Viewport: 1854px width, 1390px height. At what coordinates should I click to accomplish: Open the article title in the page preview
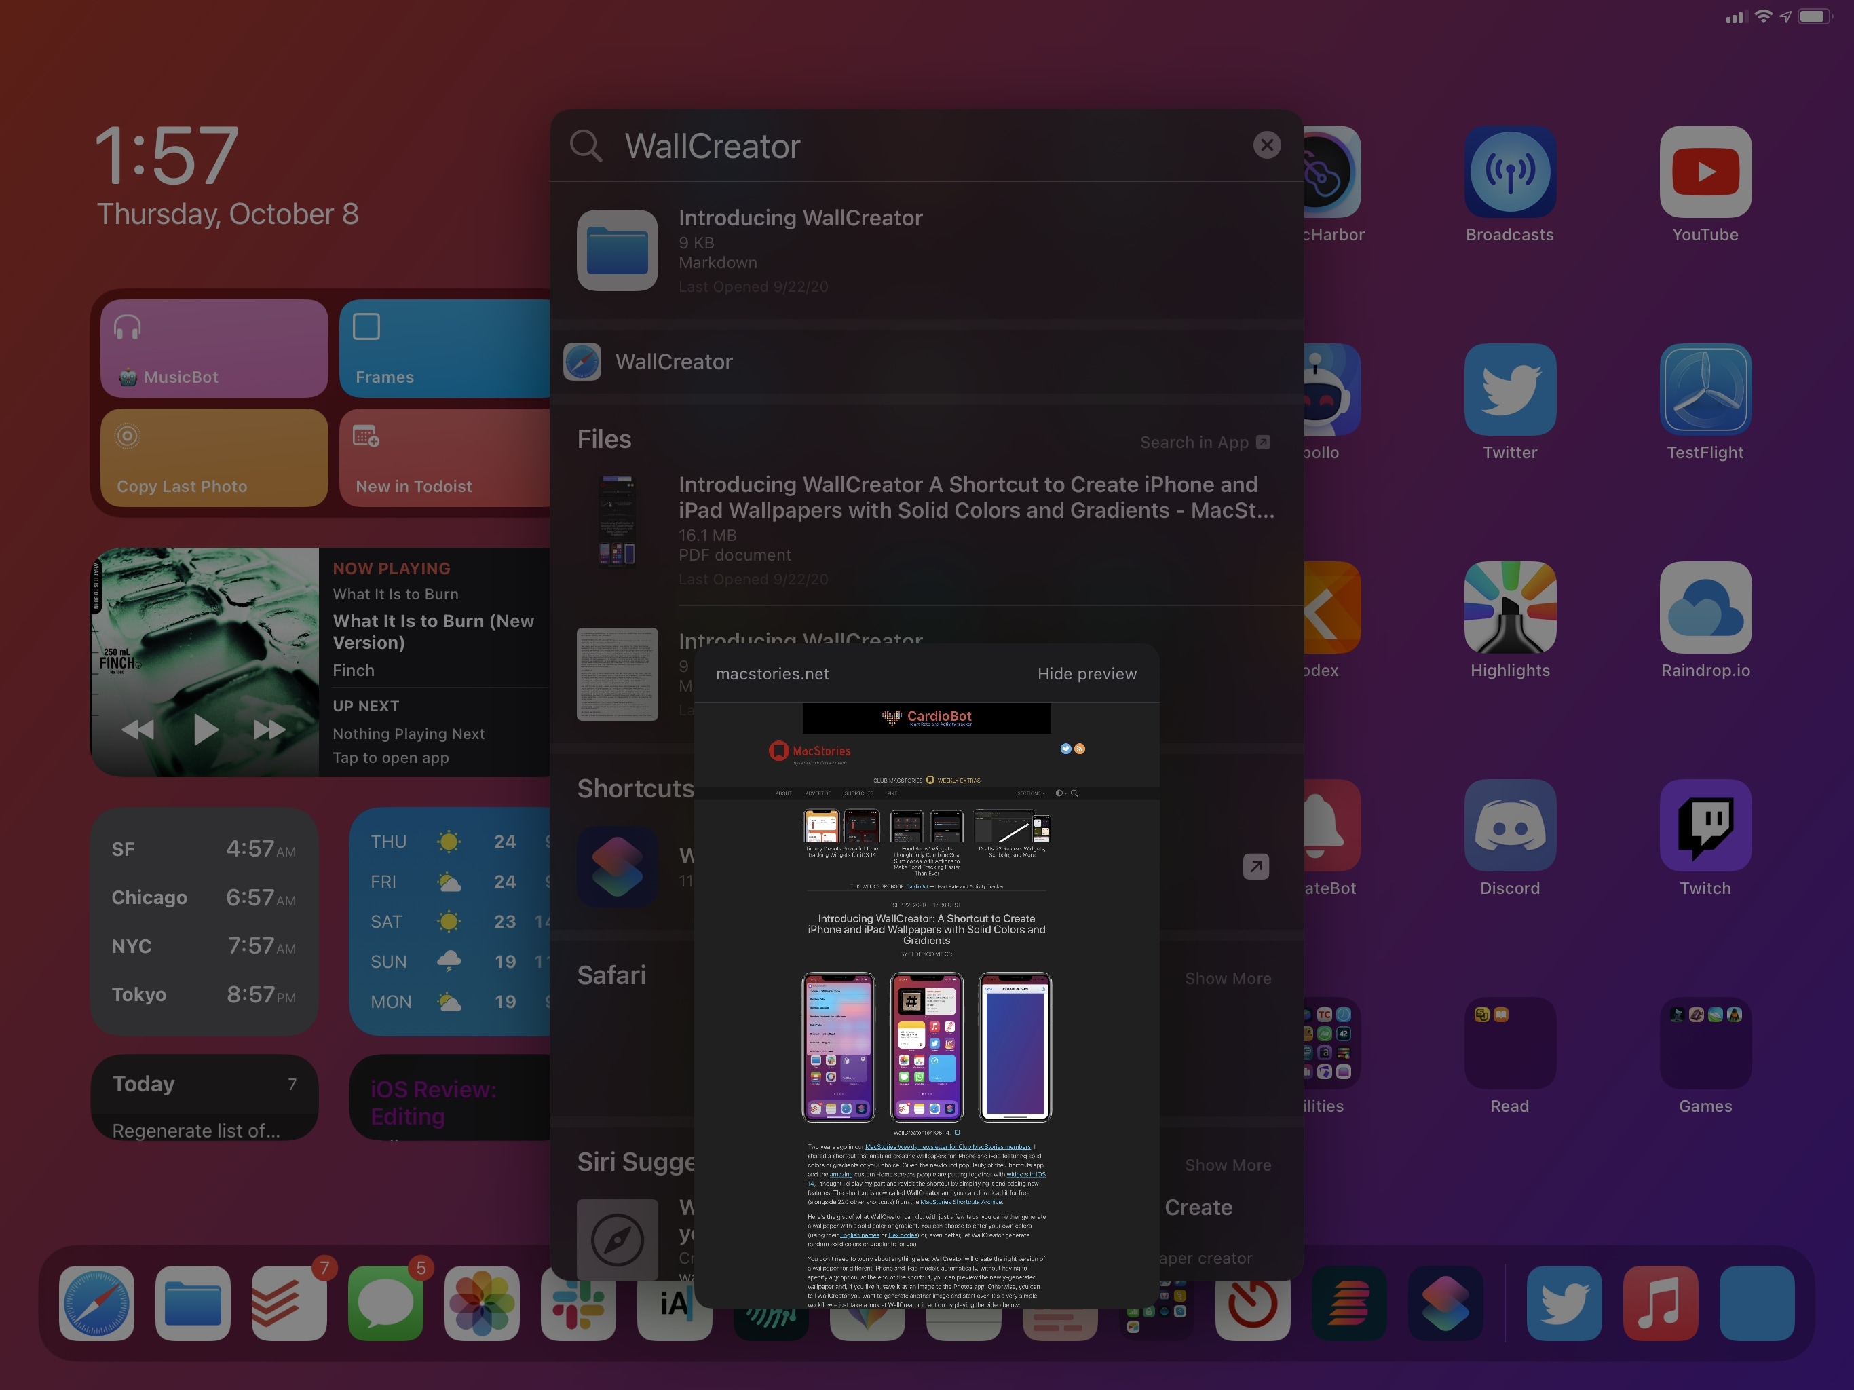[926, 929]
